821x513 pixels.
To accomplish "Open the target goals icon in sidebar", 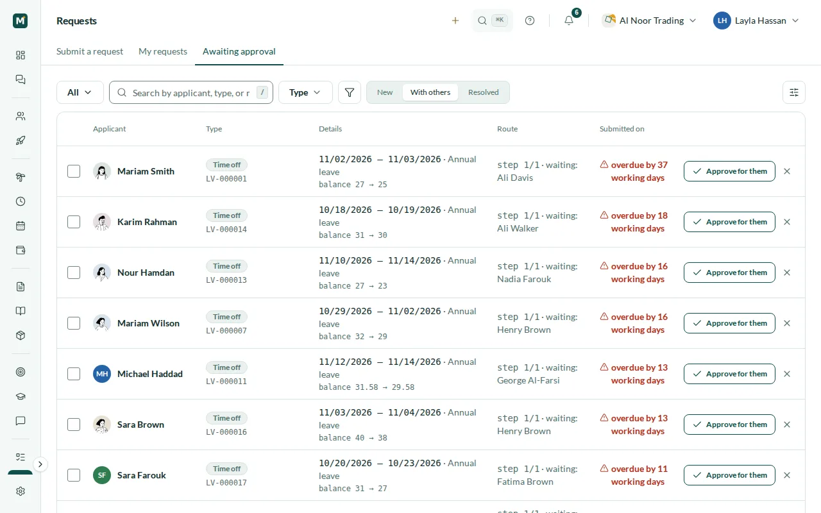I will (21, 372).
